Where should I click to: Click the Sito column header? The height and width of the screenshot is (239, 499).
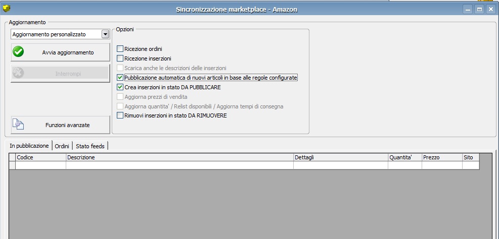[471, 157]
